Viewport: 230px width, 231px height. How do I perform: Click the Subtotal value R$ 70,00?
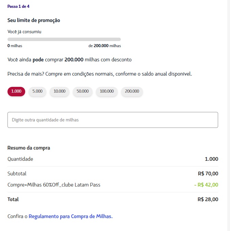point(208,174)
